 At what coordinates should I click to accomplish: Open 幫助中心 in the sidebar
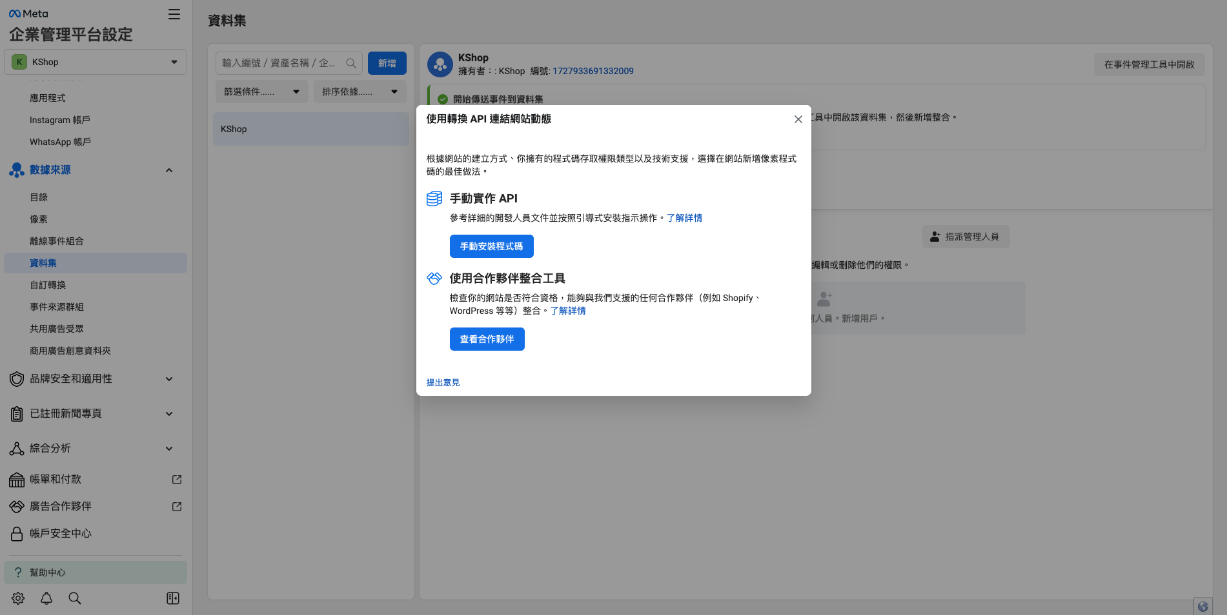point(96,572)
